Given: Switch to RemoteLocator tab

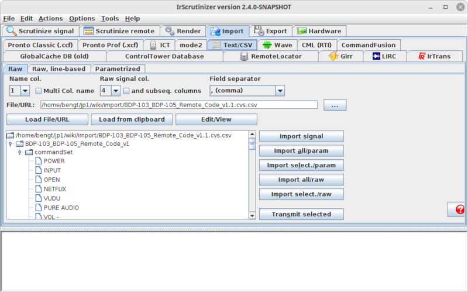Looking at the screenshot, I should pyautogui.click(x=271, y=56).
